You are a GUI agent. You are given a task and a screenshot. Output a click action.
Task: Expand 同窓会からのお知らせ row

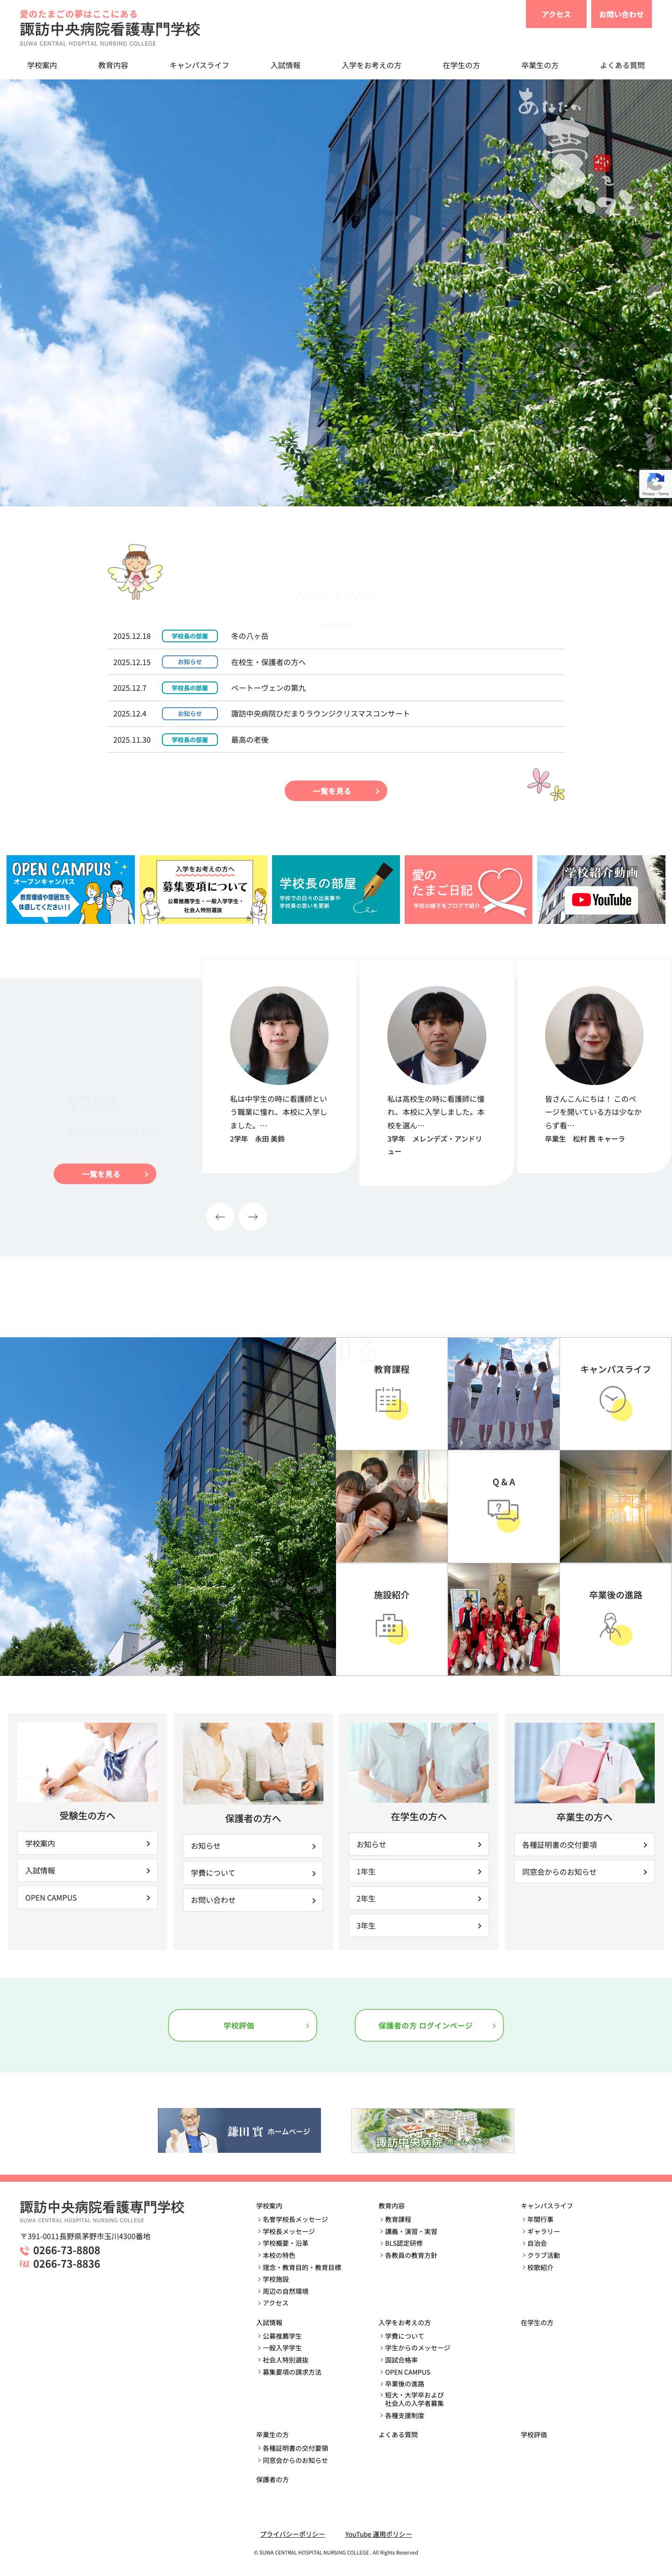coord(584,1872)
